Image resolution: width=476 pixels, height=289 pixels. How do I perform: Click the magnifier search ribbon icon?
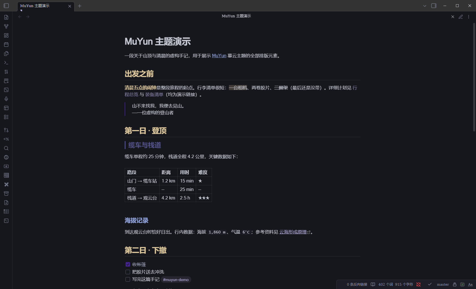(6, 148)
